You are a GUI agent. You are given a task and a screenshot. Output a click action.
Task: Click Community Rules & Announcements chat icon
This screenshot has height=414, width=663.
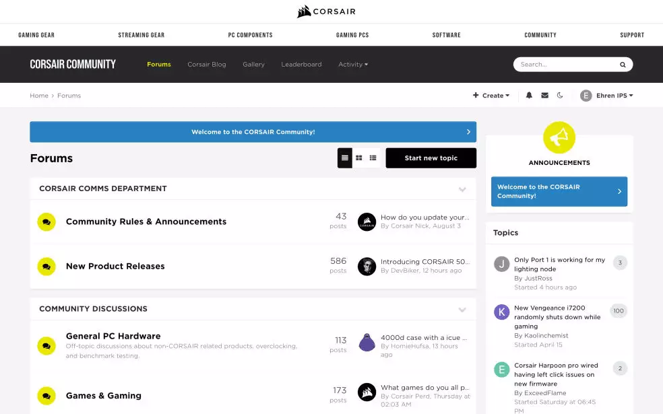[x=46, y=221]
